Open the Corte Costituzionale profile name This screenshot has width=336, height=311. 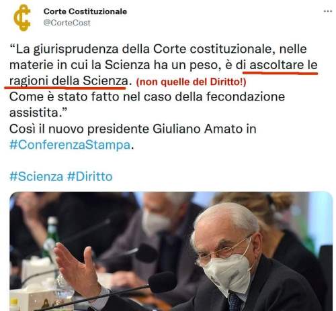(85, 11)
